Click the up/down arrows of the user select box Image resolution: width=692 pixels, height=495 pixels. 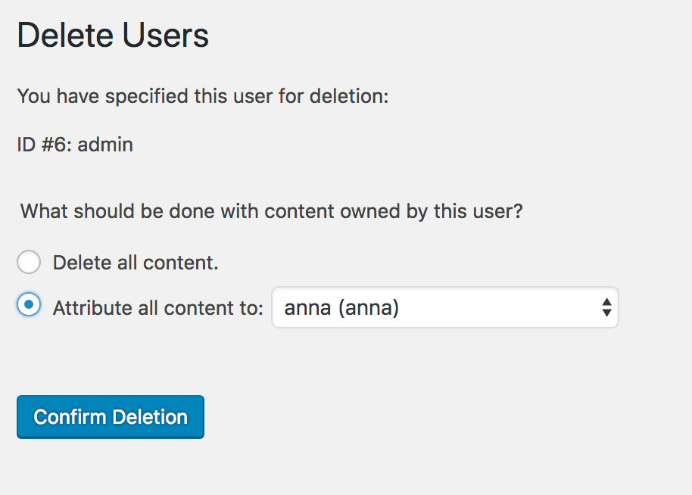[606, 307]
